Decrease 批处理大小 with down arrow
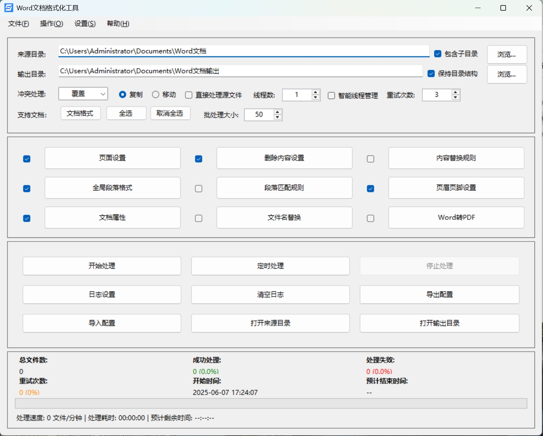Viewport: 543px width, 436px height. coord(278,117)
